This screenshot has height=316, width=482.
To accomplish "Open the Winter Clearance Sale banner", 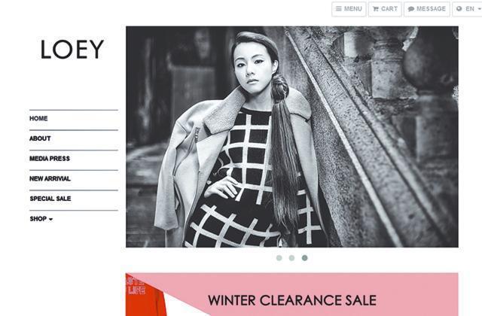I will coord(292,294).
